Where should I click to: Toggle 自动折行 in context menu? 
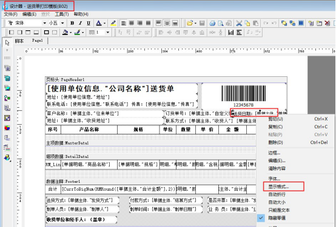click(277, 194)
